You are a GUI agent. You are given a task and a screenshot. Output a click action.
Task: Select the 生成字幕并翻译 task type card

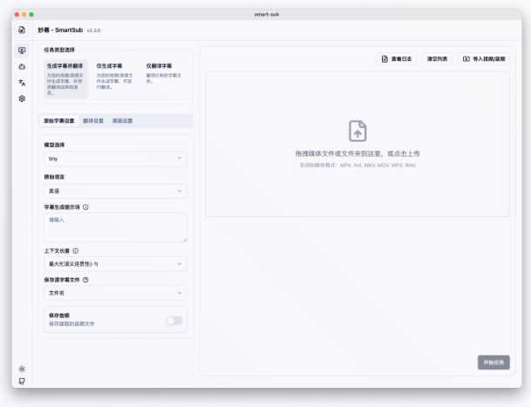click(x=65, y=79)
